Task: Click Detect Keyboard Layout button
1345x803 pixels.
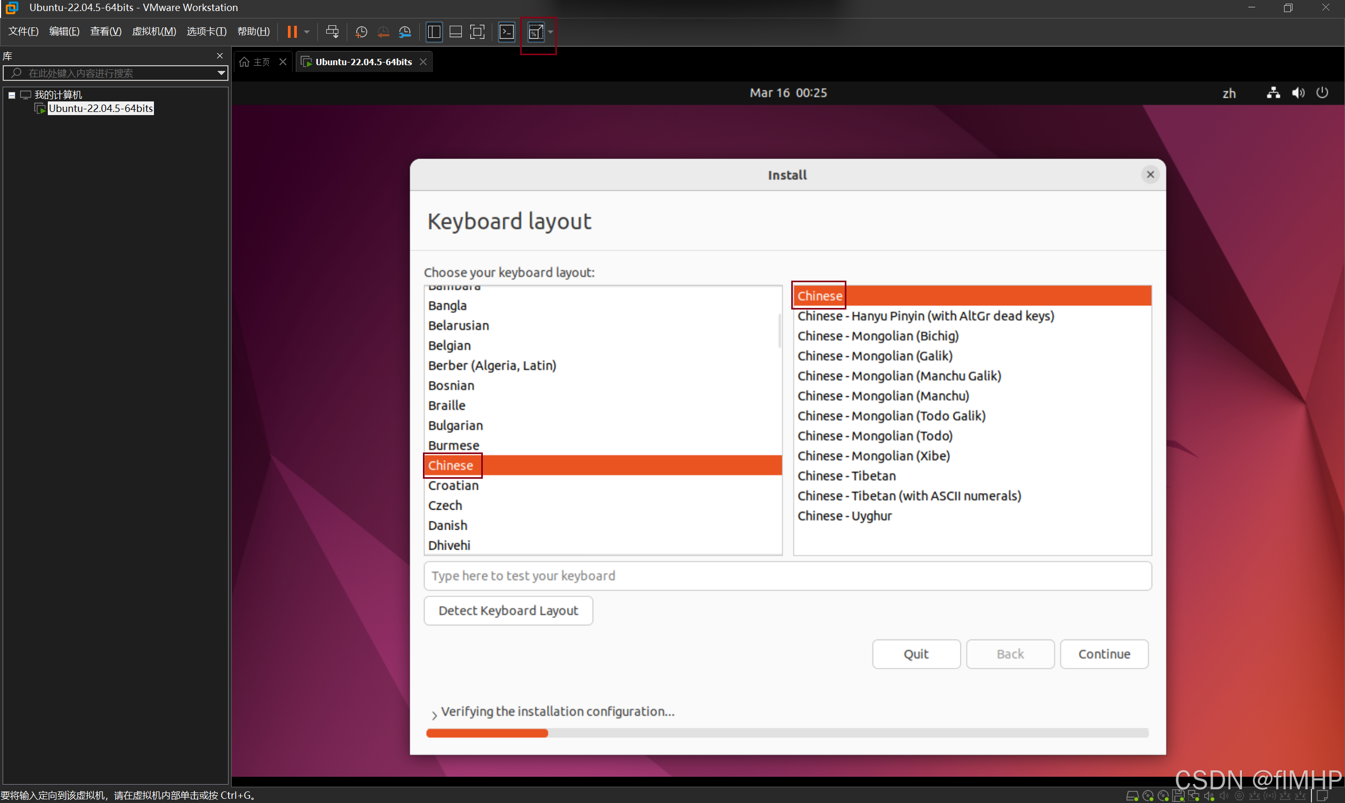Action: point(508,610)
